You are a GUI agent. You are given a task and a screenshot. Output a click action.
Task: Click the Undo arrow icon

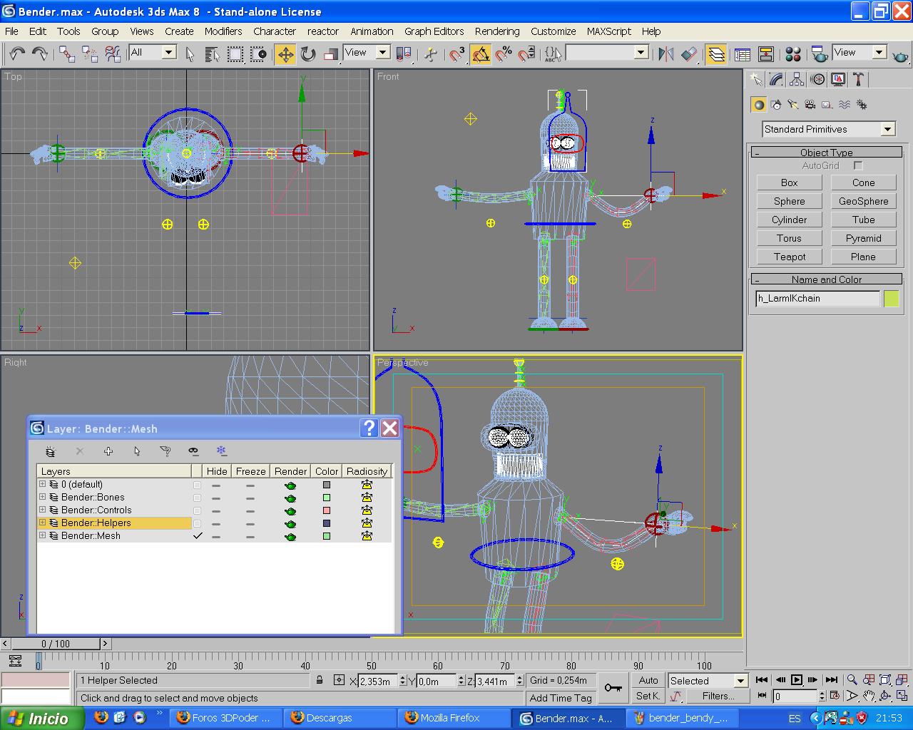(x=17, y=54)
